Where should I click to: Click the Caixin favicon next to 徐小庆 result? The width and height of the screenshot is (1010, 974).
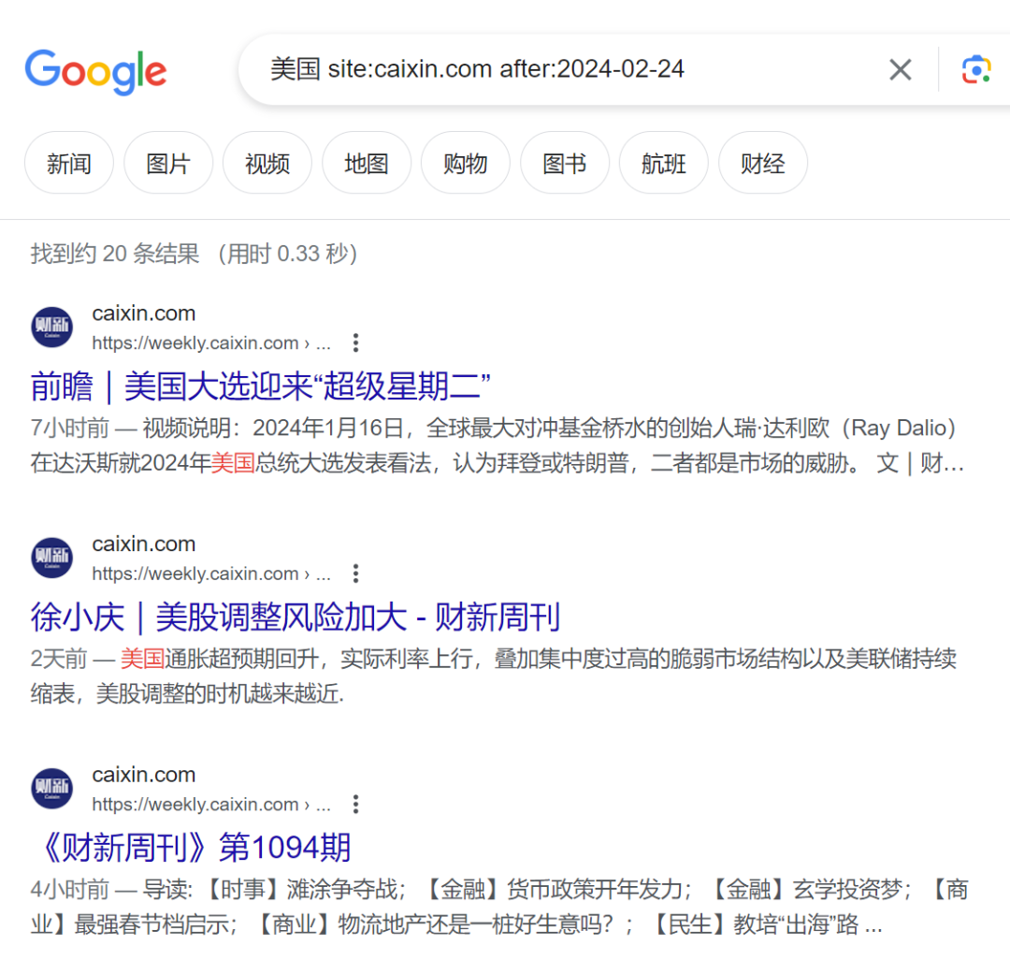click(51, 557)
